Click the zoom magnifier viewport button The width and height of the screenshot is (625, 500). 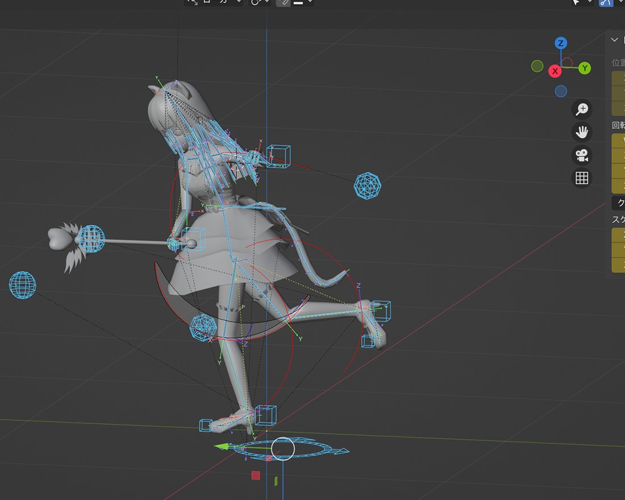pyautogui.click(x=582, y=109)
